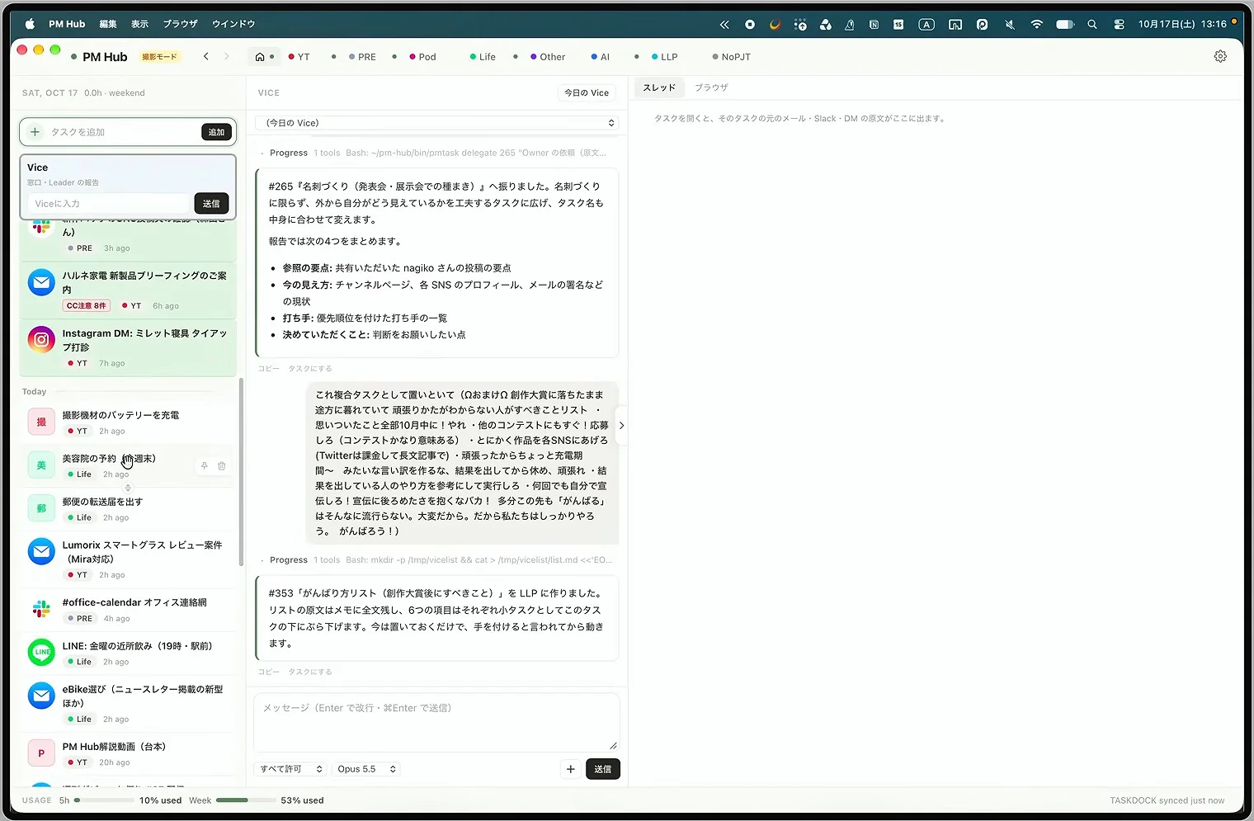Switch to the Pod project tab
The height and width of the screenshot is (821, 1254).
pos(422,57)
